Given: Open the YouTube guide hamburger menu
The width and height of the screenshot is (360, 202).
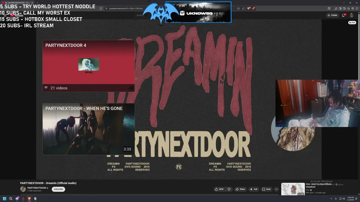Looking at the screenshot, I should tap(5, 15).
